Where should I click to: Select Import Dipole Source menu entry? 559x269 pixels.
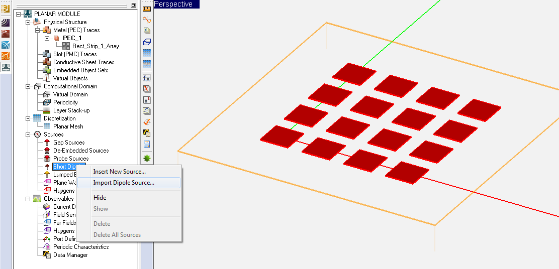pos(124,183)
